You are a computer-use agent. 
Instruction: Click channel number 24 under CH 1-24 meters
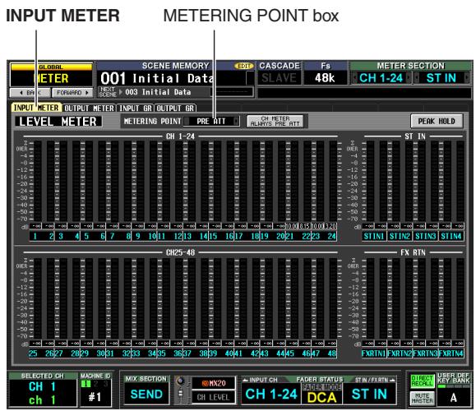[331, 236]
